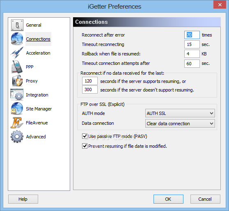The height and width of the screenshot is (211, 229).
Task: Go to the PPP label
Action: coord(30,67)
